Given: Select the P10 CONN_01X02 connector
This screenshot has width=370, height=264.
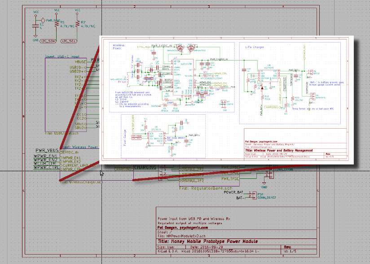Looking at the screenshot, I should [x=254, y=195].
